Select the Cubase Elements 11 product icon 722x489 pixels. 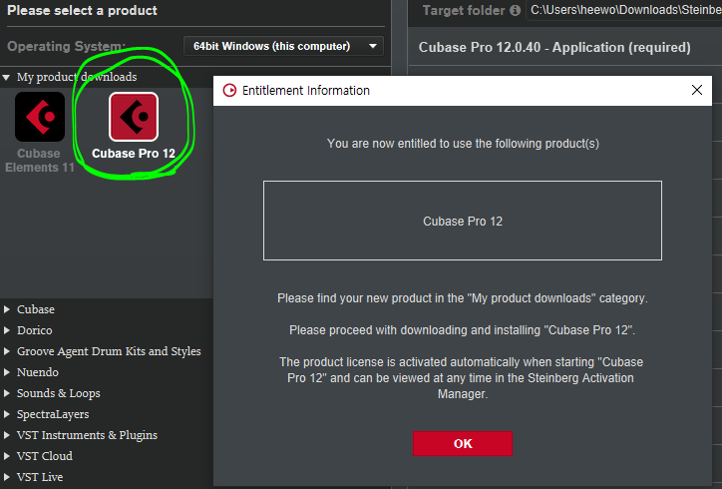(40, 117)
